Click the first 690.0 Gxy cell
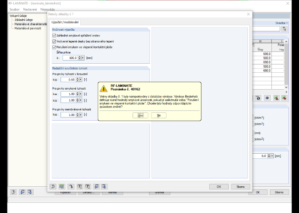 click(x=262, y=54)
